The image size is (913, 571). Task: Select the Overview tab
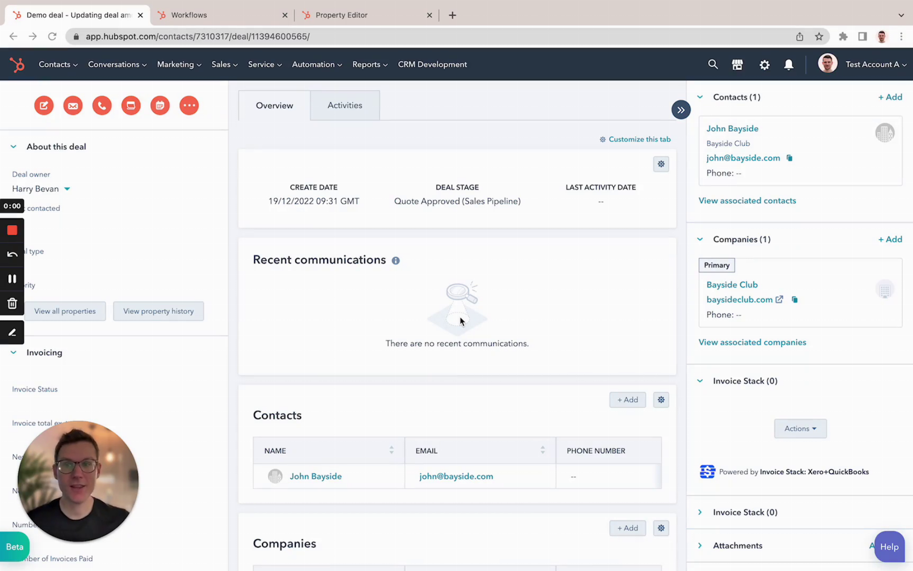coord(274,105)
